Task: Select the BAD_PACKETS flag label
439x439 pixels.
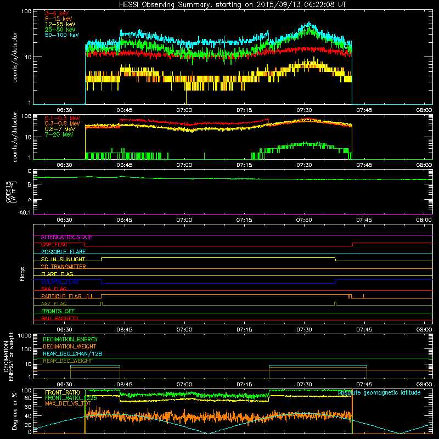Action: tap(60, 318)
